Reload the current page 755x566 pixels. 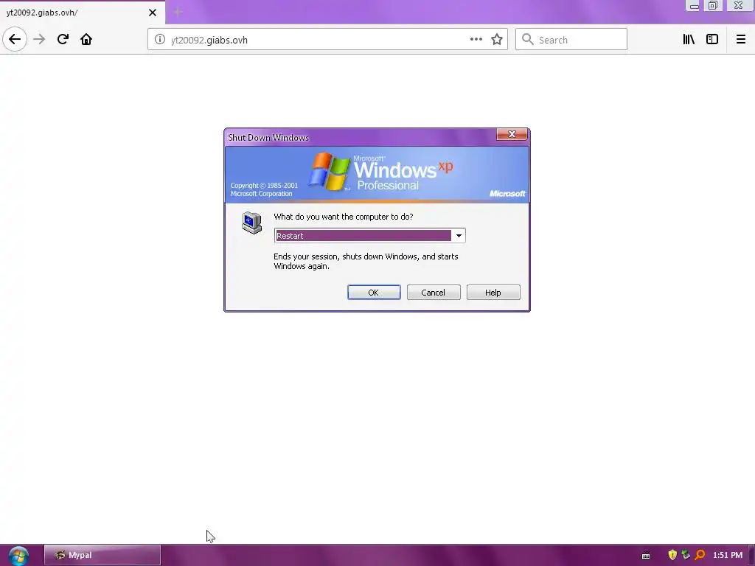click(63, 40)
